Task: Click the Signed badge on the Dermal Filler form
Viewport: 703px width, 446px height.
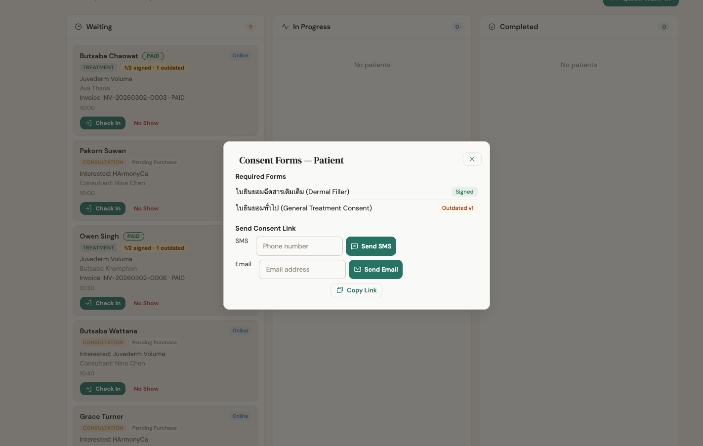Action: 464,192
